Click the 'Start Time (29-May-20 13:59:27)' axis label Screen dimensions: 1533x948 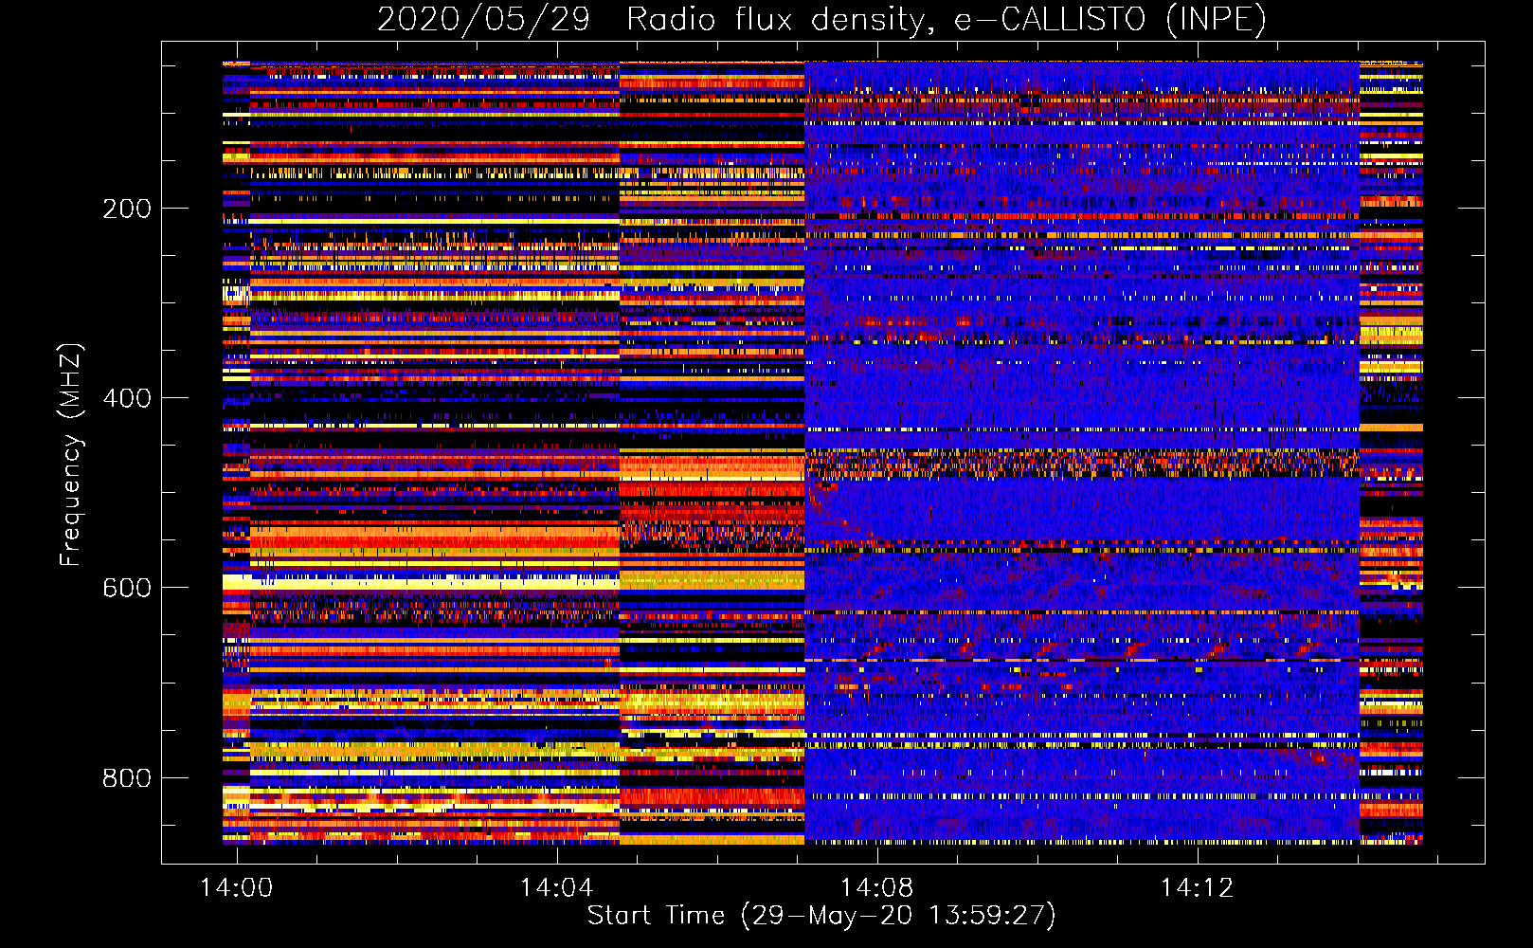click(x=821, y=916)
